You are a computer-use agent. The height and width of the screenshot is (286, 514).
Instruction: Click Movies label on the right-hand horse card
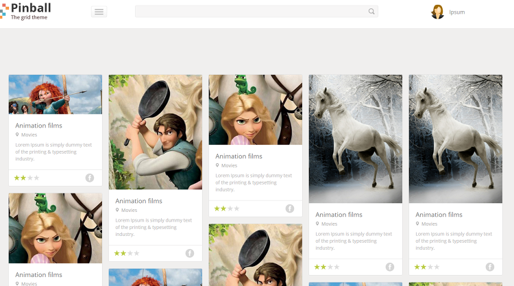430,224
